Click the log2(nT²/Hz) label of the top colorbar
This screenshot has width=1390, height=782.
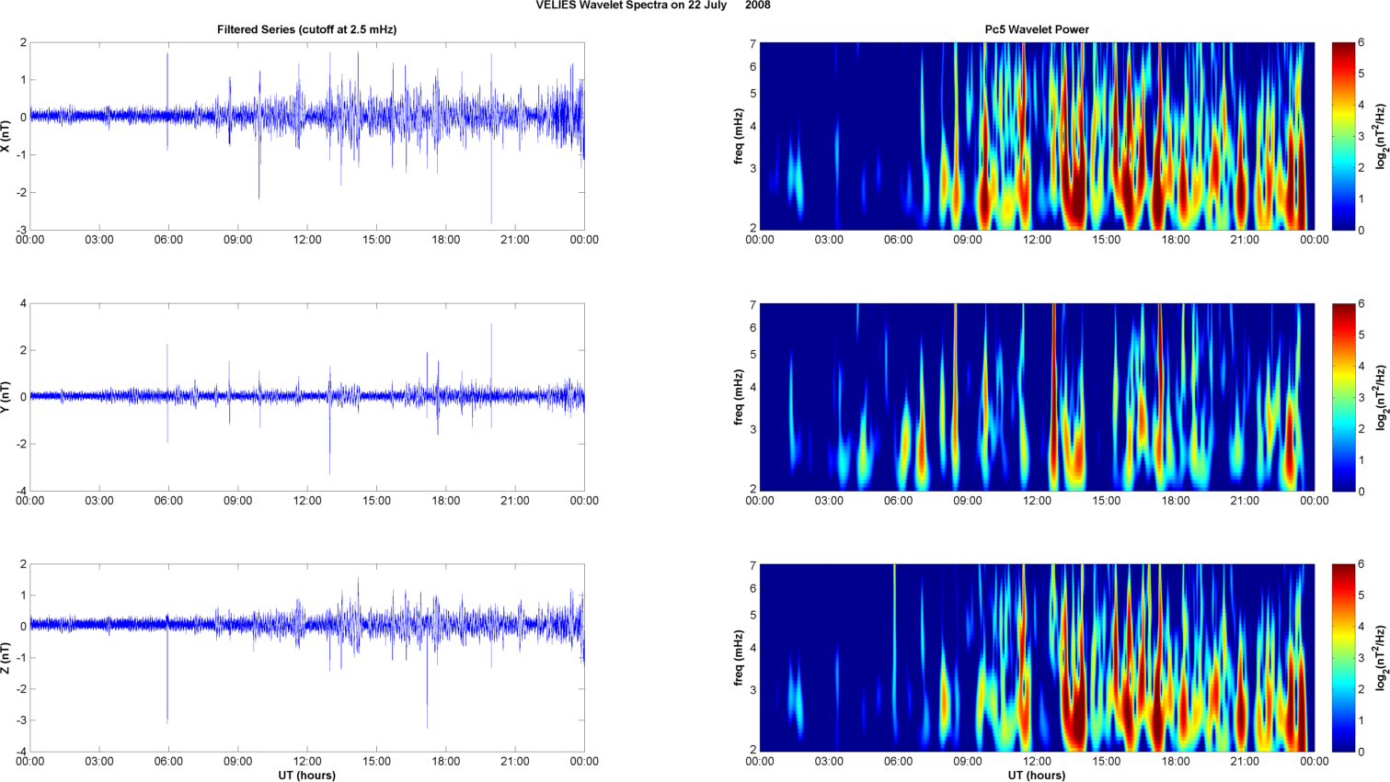click(1382, 136)
